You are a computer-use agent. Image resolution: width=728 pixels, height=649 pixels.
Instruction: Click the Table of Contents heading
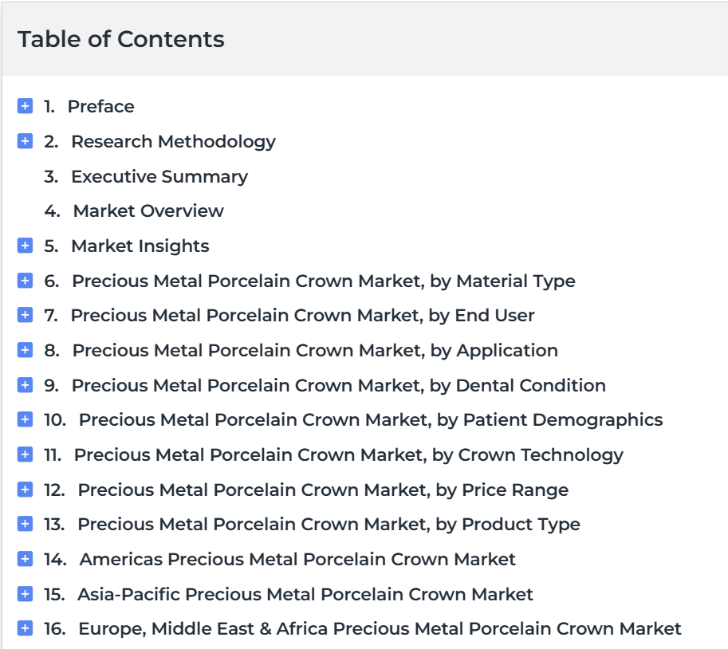(120, 39)
